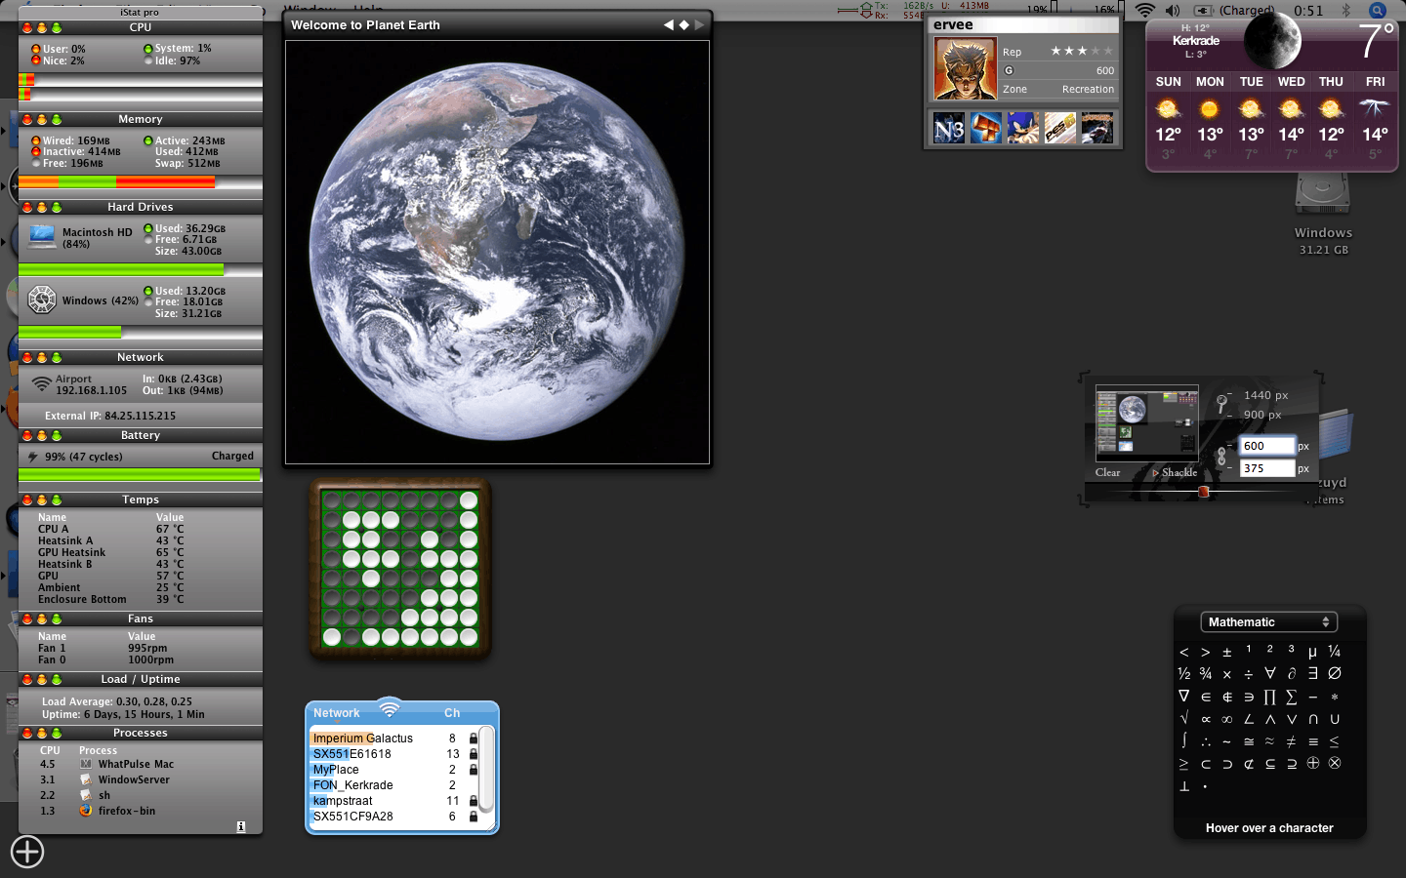
Task: Click the width field showing 600
Action: 1266,446
